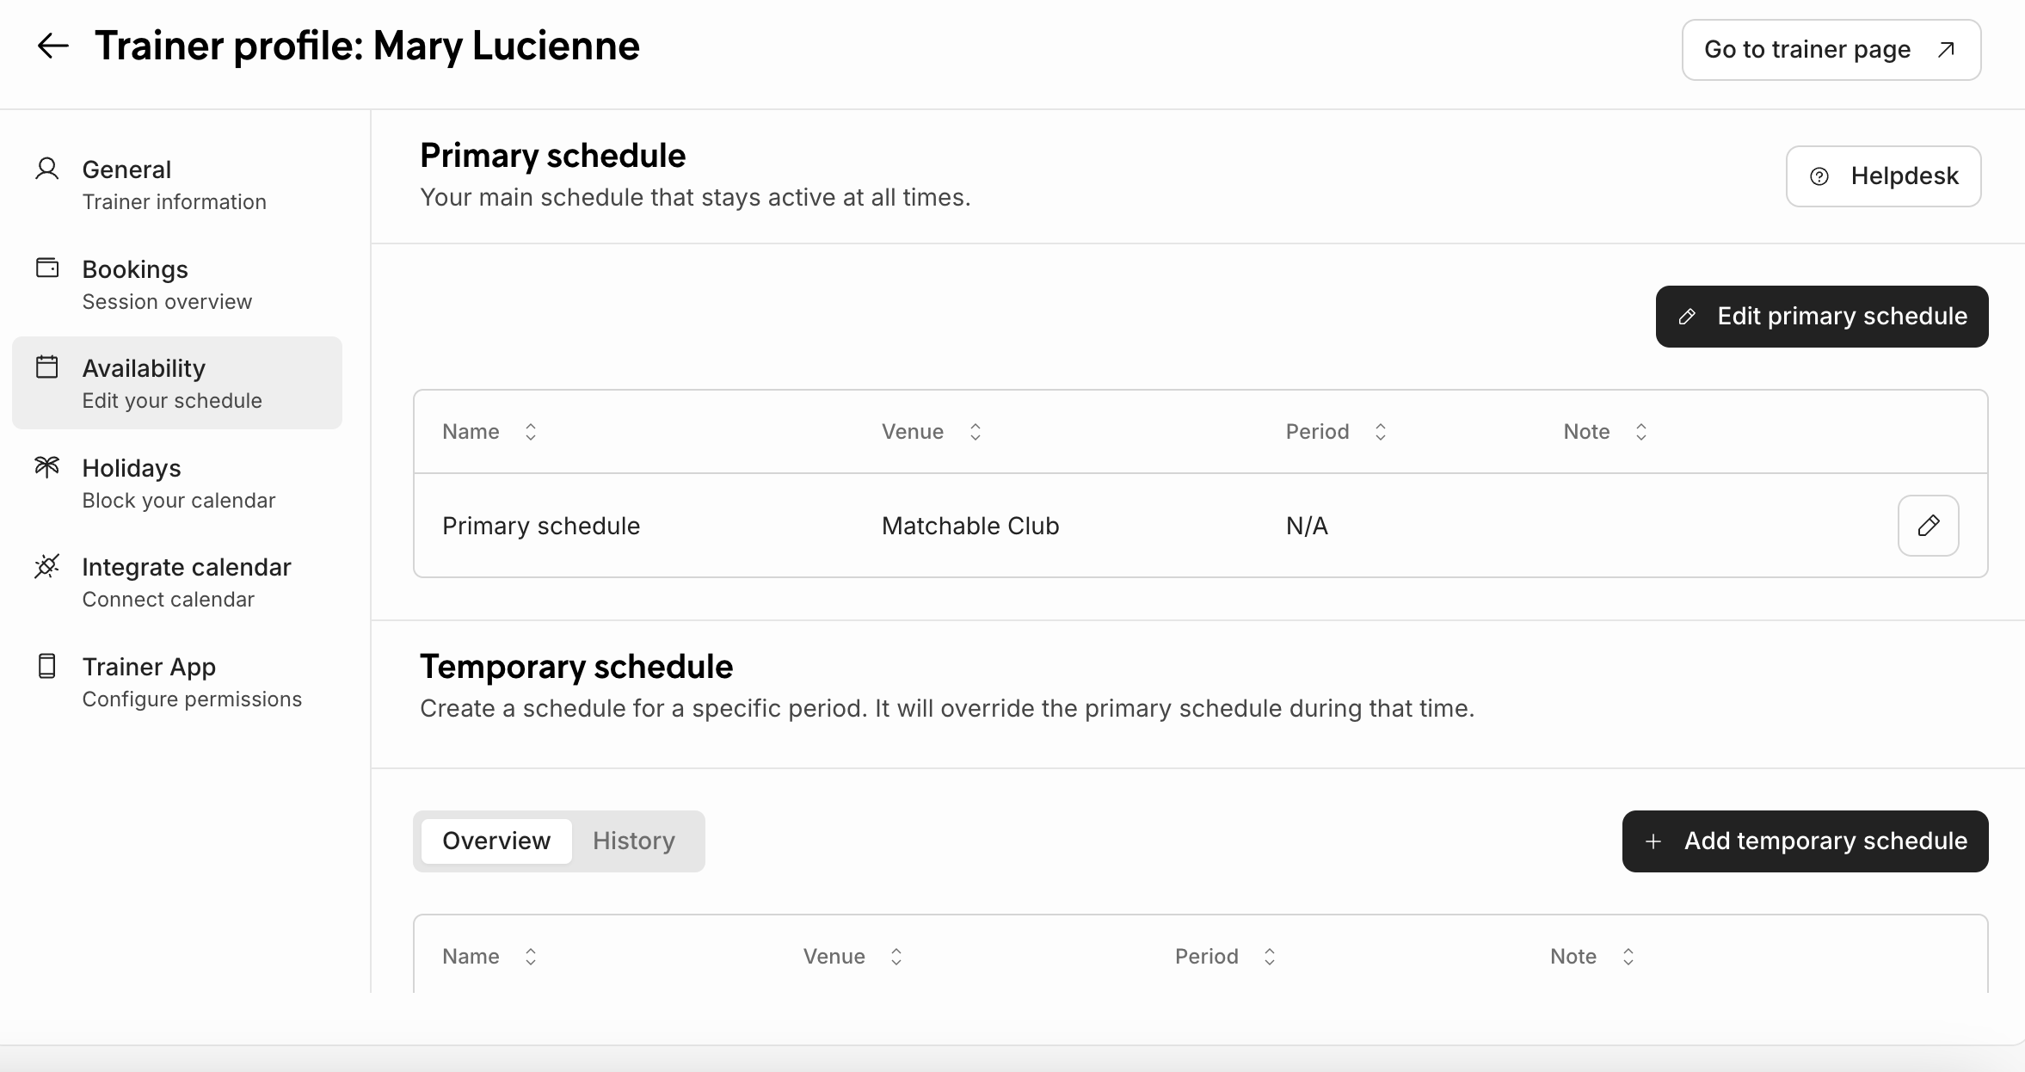The height and width of the screenshot is (1072, 2025).
Task: Click Edit primary schedule button
Action: [1821, 317]
